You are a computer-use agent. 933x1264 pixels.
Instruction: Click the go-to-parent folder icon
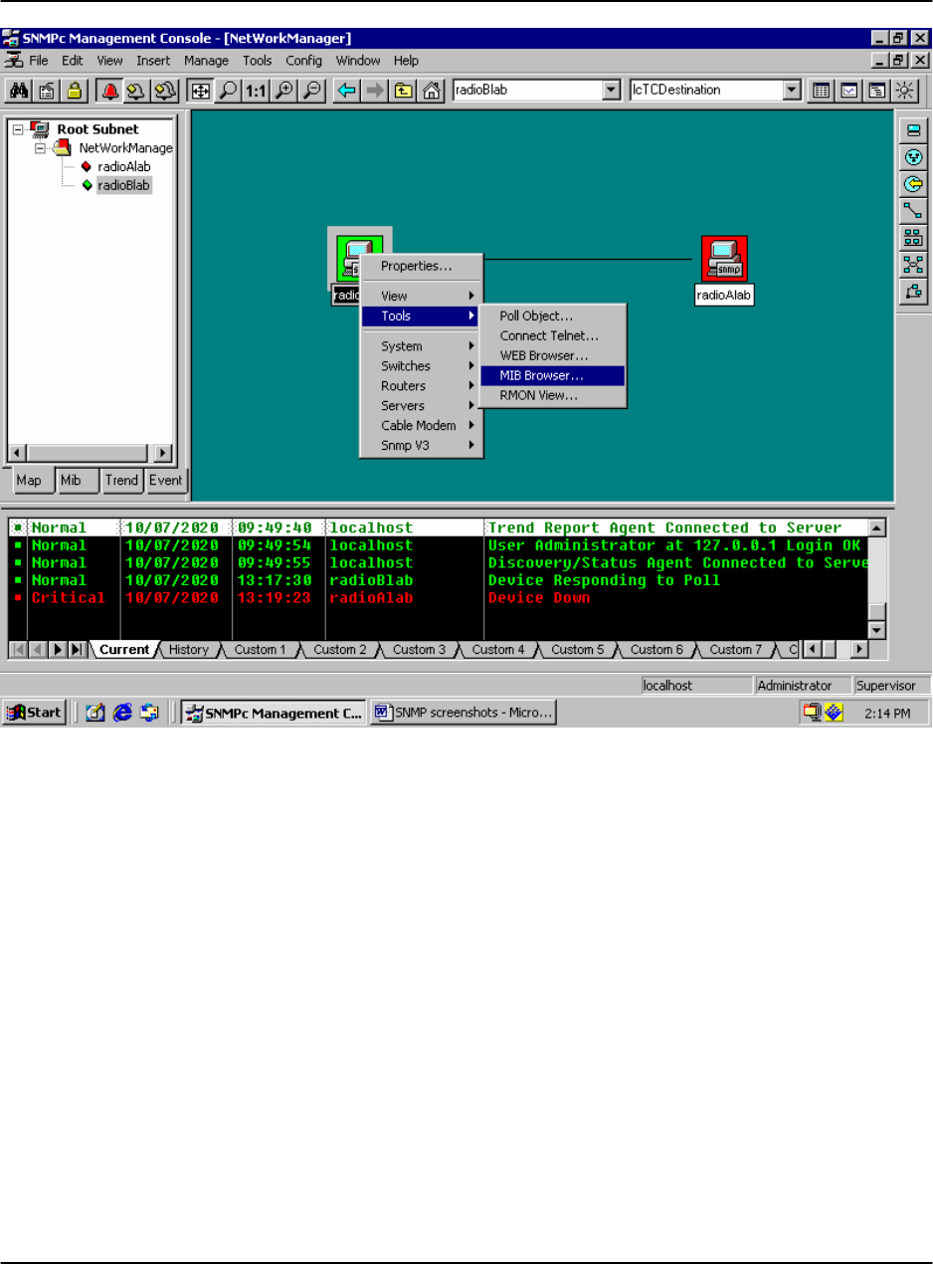[403, 90]
